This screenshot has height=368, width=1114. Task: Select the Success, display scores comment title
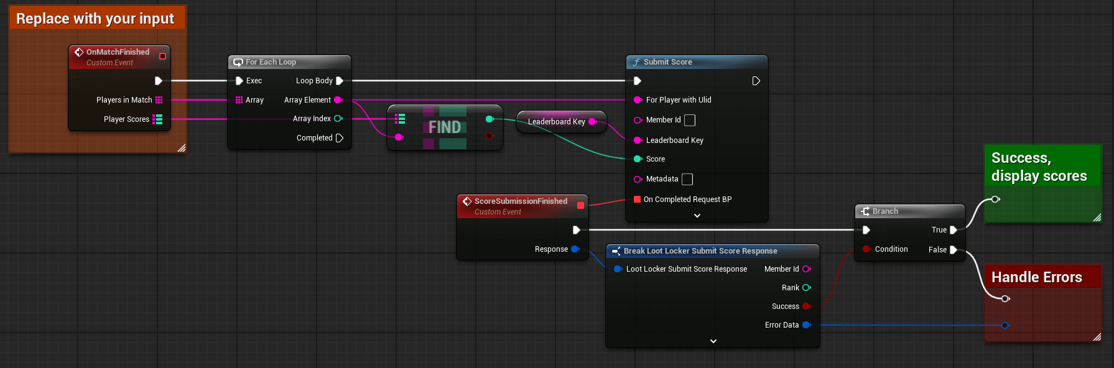pyautogui.click(x=1039, y=167)
